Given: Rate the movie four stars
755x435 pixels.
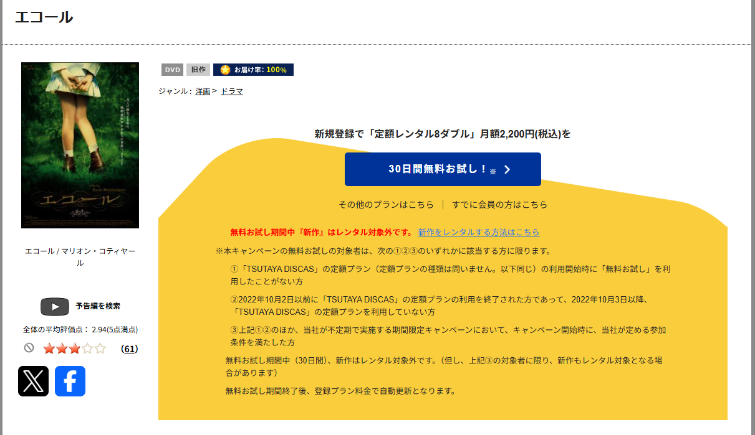Looking at the screenshot, I should (x=87, y=348).
